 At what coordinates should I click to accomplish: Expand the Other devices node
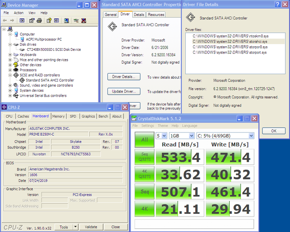[10, 65]
